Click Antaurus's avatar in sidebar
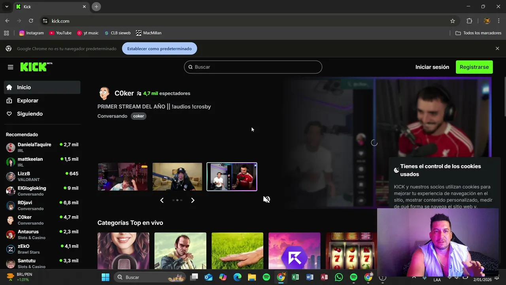The width and height of the screenshot is (506, 285). pyautogui.click(x=11, y=235)
